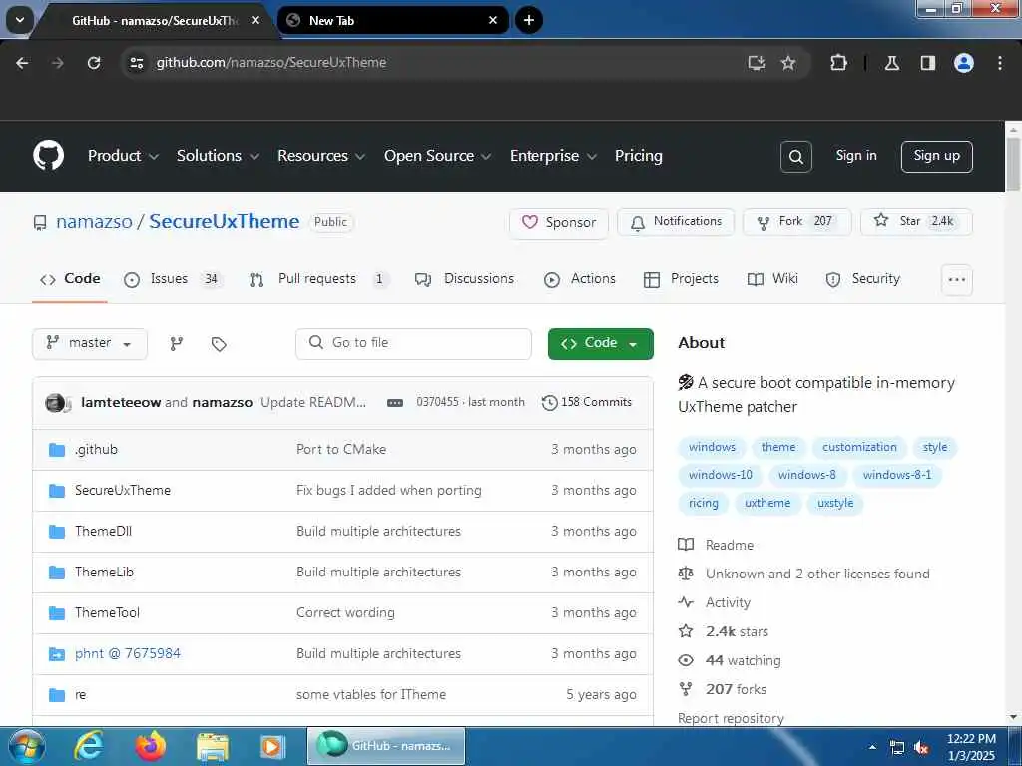Show hidden system tray icons arrow
The height and width of the screenshot is (766, 1022).
click(872, 747)
